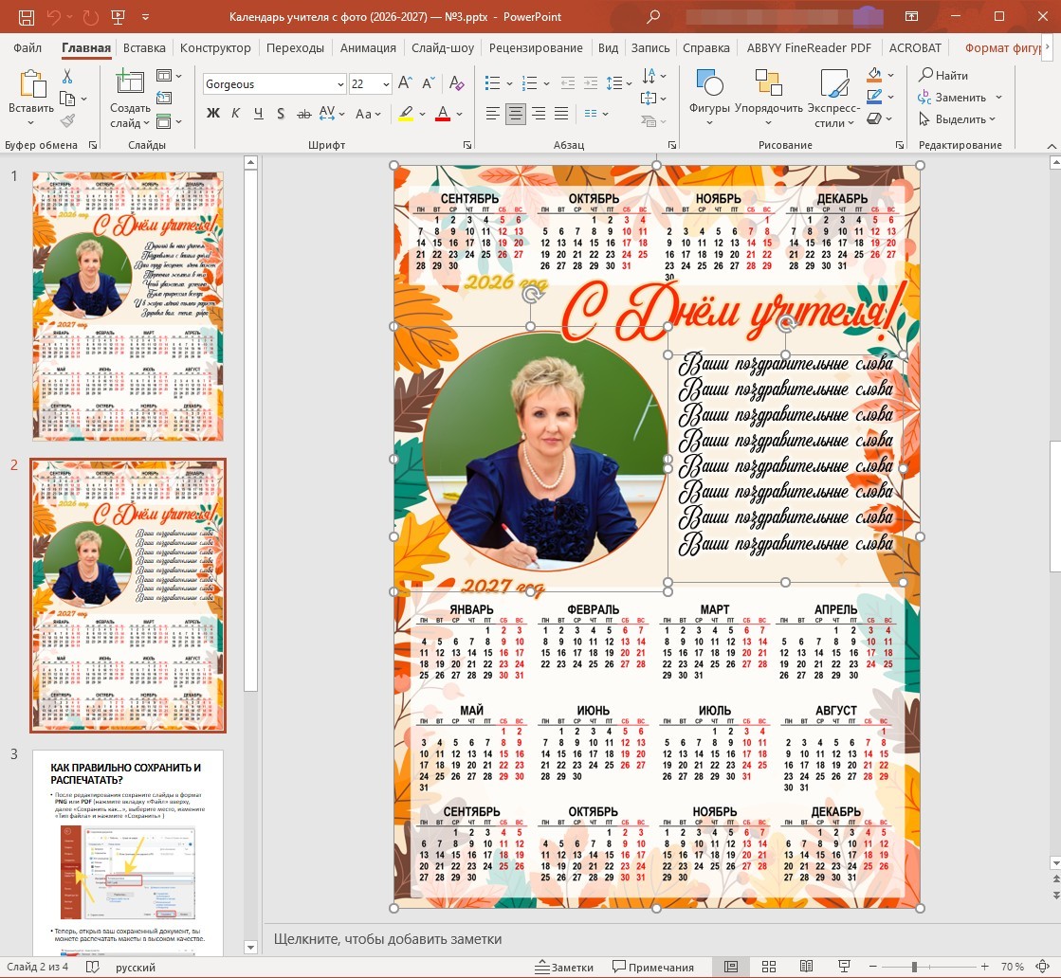Increase font size with large A icon
1061x978 pixels.
coord(405,83)
